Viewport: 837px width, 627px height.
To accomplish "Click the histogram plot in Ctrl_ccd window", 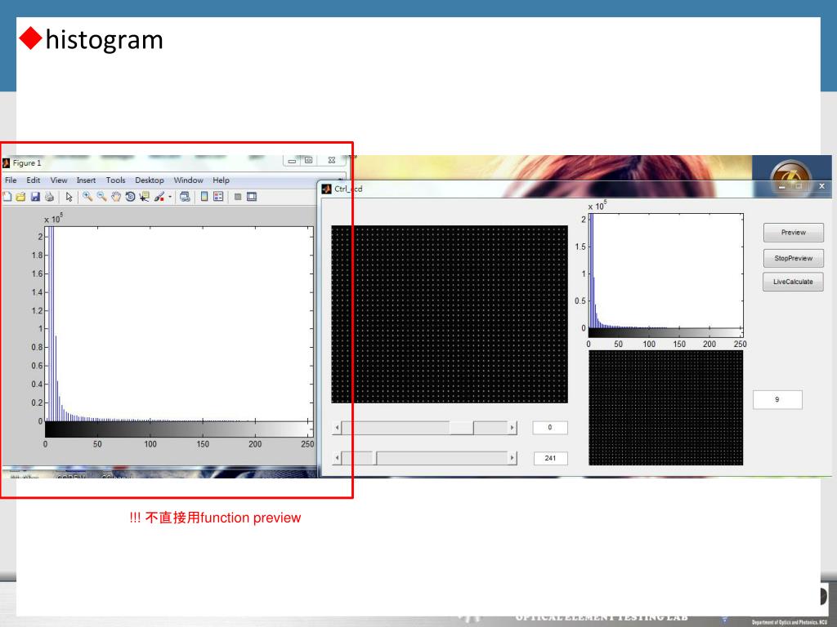I will 665,271.
